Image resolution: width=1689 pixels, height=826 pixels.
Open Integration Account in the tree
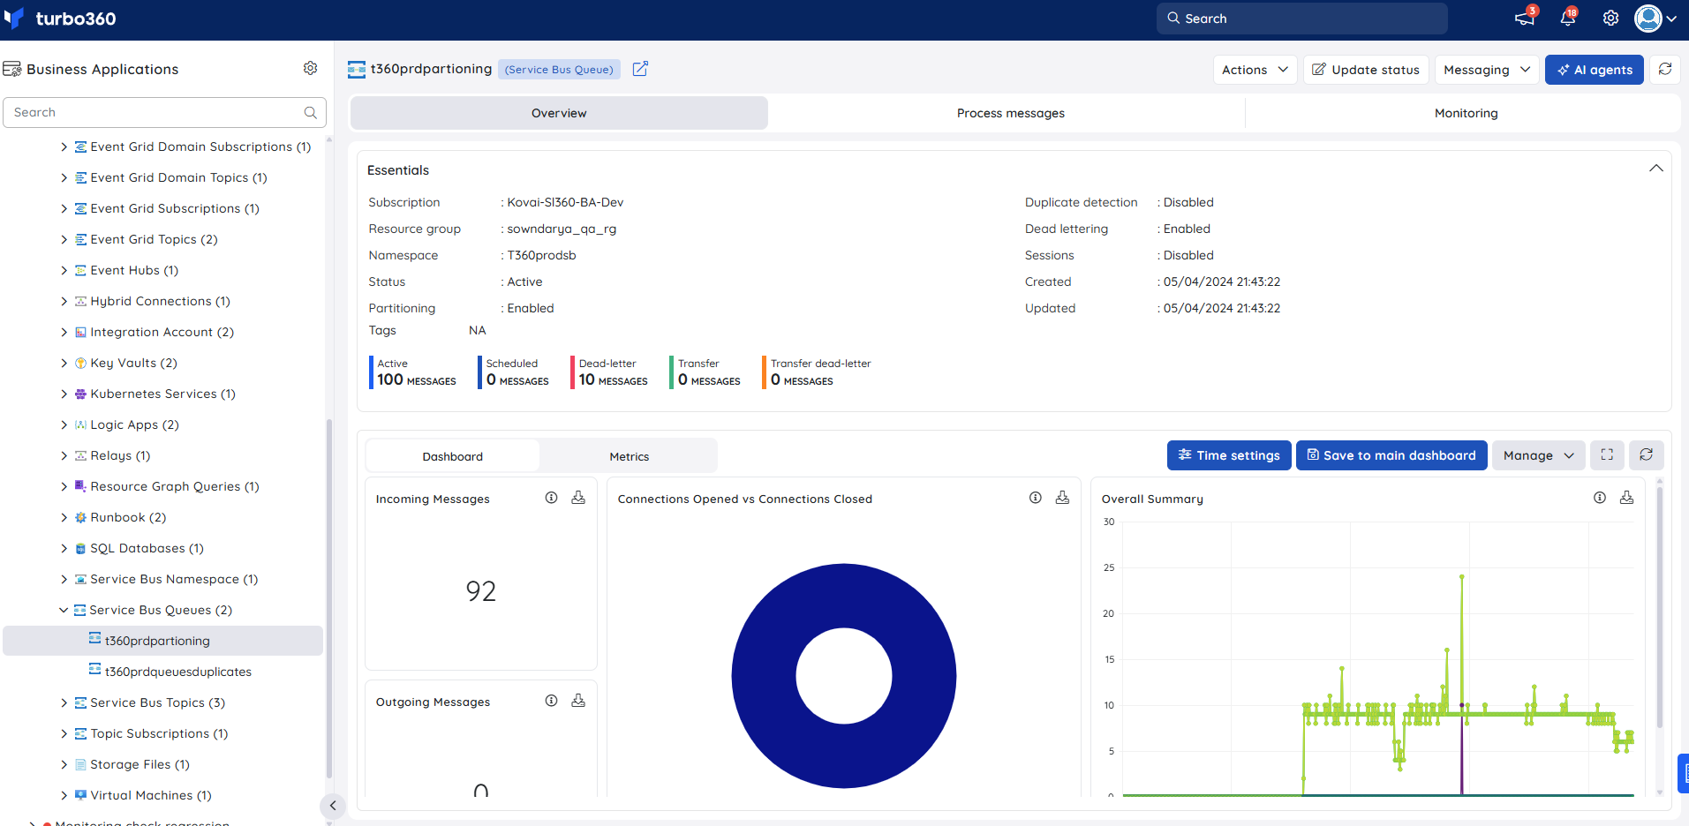tap(162, 332)
